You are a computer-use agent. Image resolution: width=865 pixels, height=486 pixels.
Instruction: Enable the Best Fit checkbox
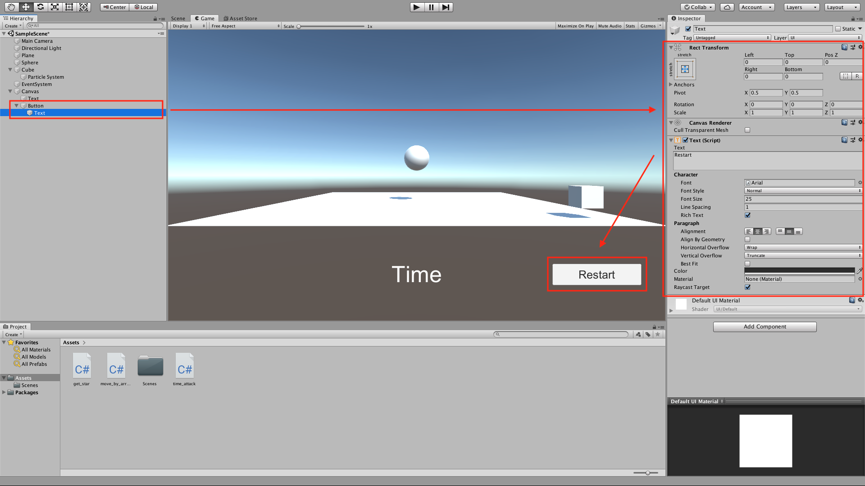[747, 264]
